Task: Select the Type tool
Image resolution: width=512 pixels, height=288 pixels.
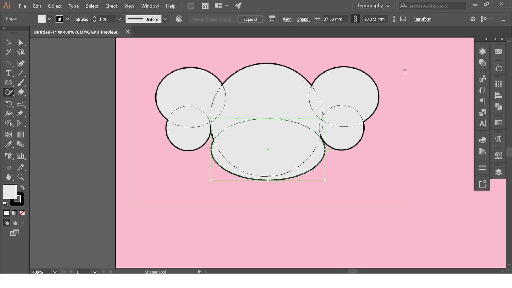Action: (9, 73)
